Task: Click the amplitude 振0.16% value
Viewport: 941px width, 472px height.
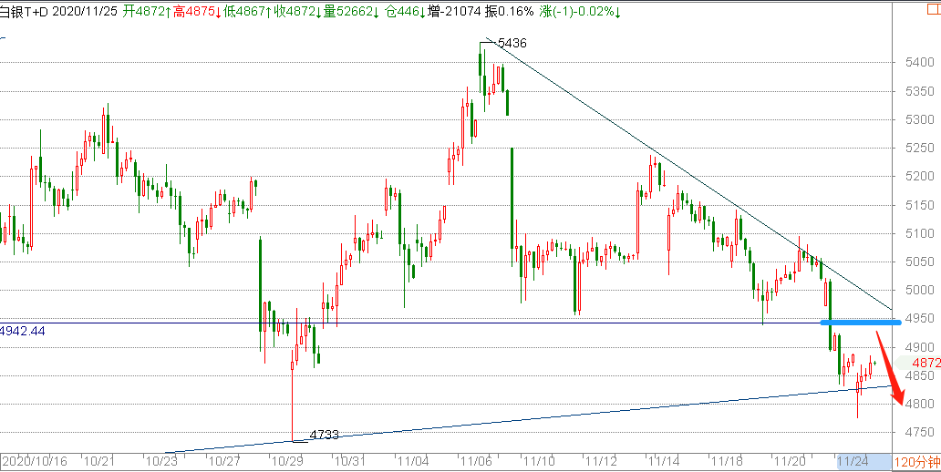Action: (x=508, y=12)
